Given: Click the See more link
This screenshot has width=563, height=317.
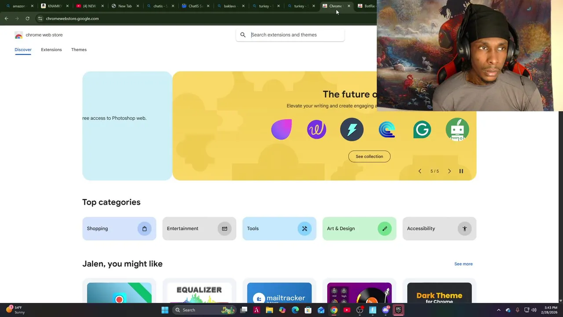Looking at the screenshot, I should click(x=463, y=264).
